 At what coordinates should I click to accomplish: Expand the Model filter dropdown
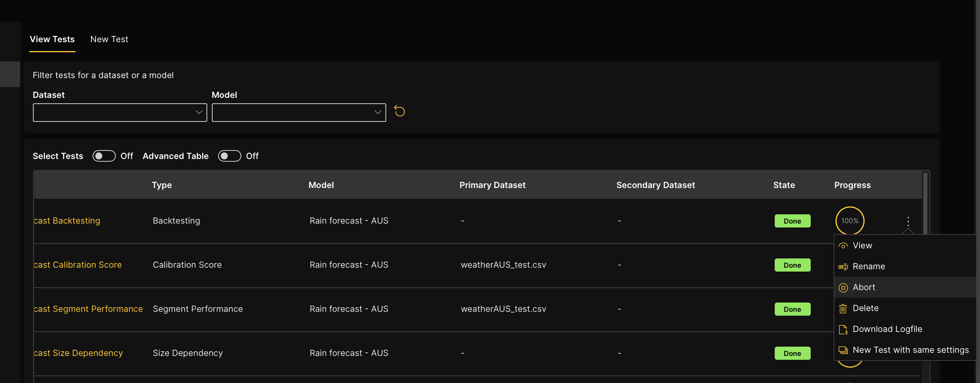(x=299, y=113)
